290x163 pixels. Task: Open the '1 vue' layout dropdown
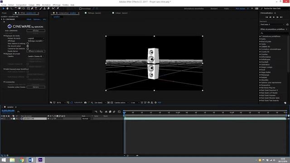click(135, 103)
